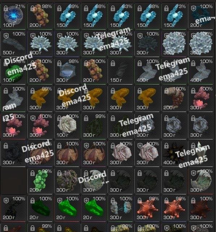Select the dark spiked ball artifact, 400 г
This screenshot has height=232, width=216.
tap(174, 153)
